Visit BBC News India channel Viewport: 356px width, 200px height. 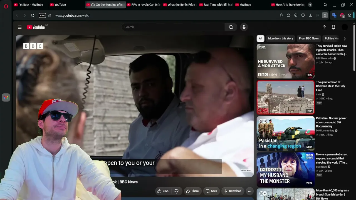(x=324, y=58)
